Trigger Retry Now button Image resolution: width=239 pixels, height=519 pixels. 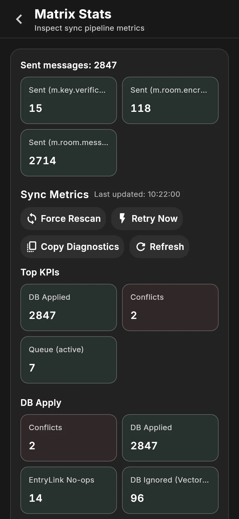(x=147, y=219)
